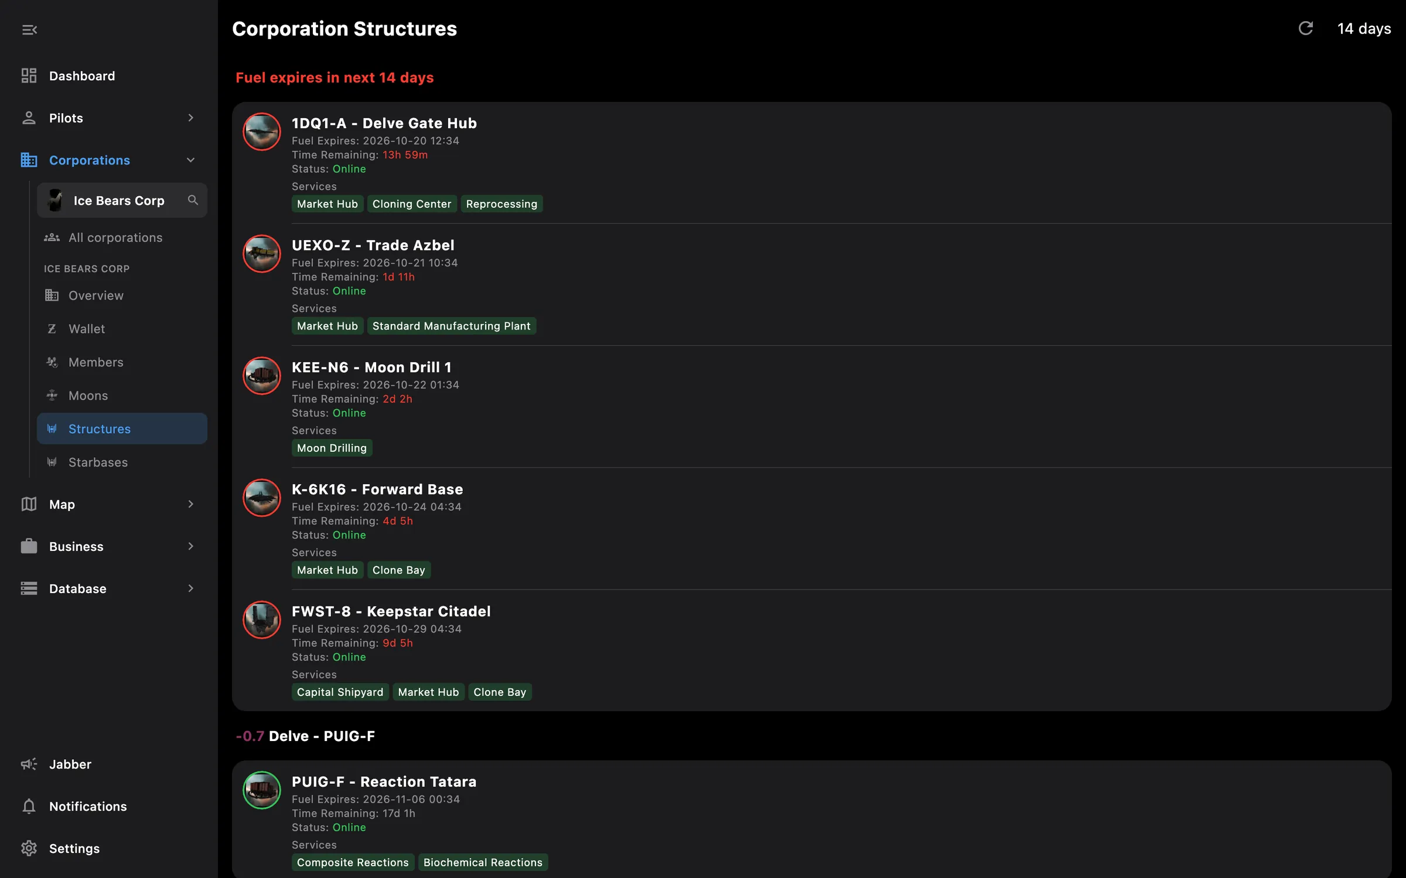Click the Ice Bears Corp logo
Screen dimensions: 1406x878
pyautogui.click(x=55, y=200)
